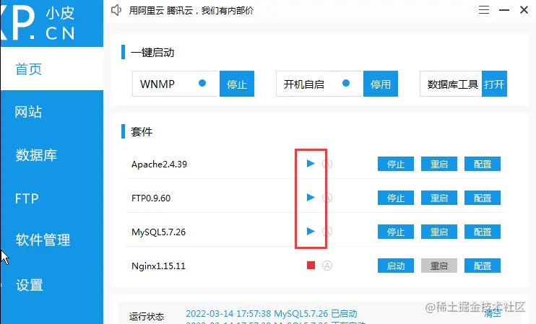
Task: Open the WNMP stack selector
Action: pos(176,84)
